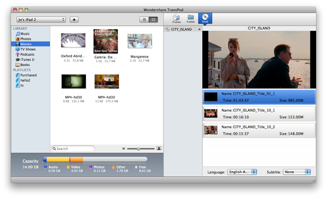Switch to list view
The image size is (327, 198).
pos(144,20)
